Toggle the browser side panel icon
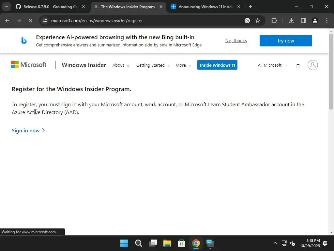334x251 pixels. point(303,21)
